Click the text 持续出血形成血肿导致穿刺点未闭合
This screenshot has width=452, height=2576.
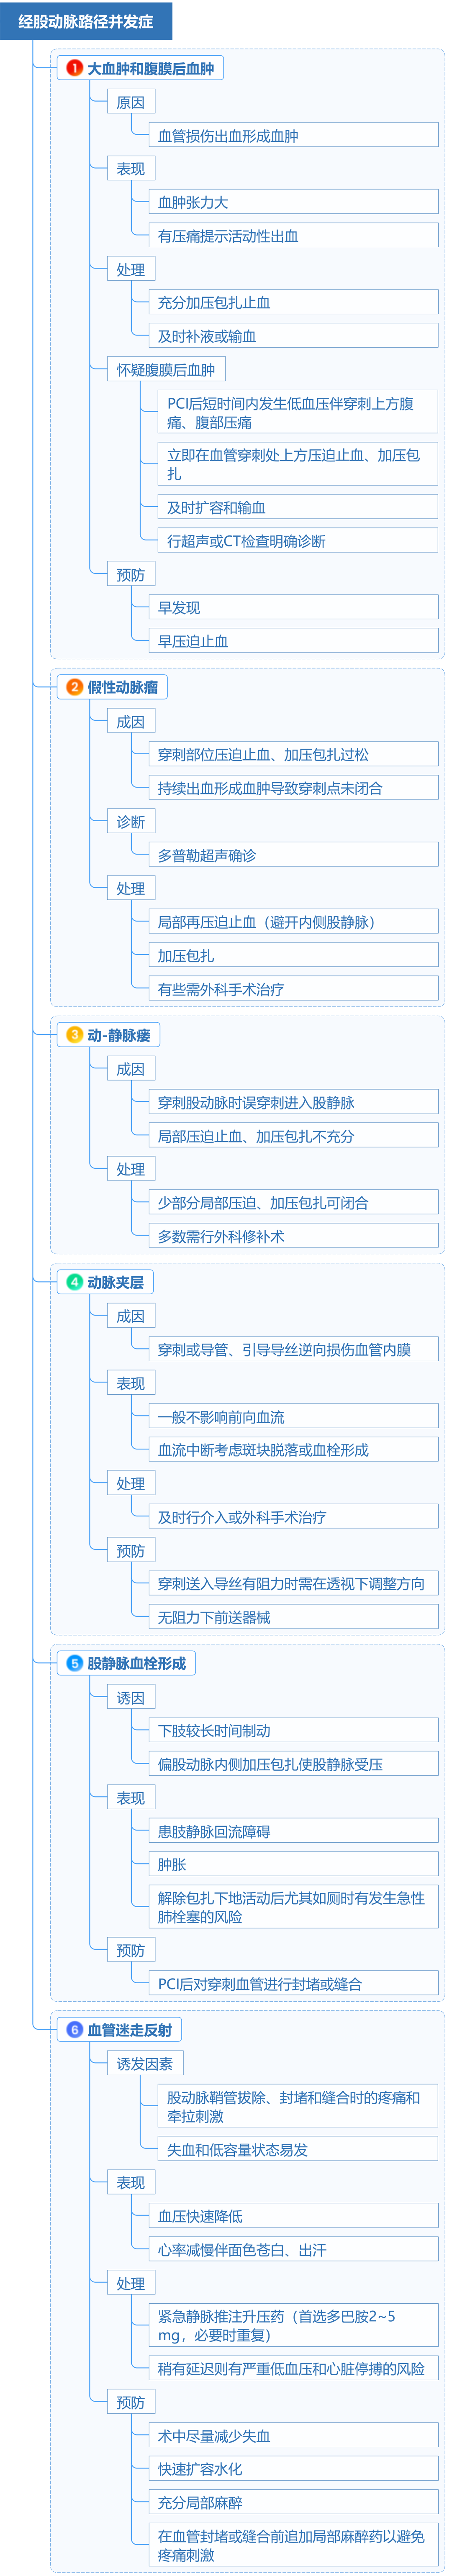pos(270,788)
